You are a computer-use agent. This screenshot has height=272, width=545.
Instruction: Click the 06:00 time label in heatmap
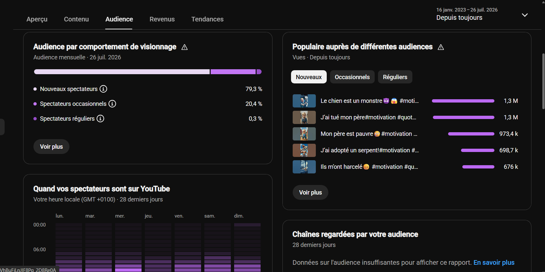[x=40, y=250]
